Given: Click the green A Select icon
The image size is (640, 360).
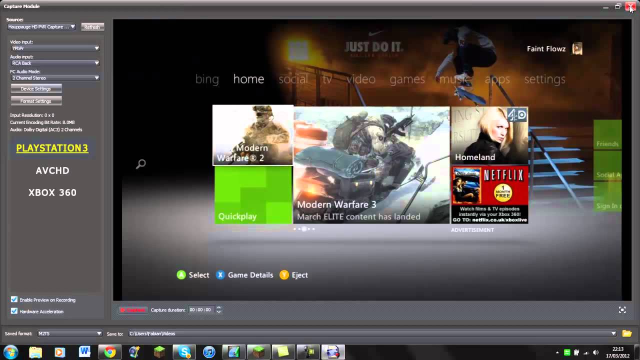Looking at the screenshot, I should tap(181, 275).
